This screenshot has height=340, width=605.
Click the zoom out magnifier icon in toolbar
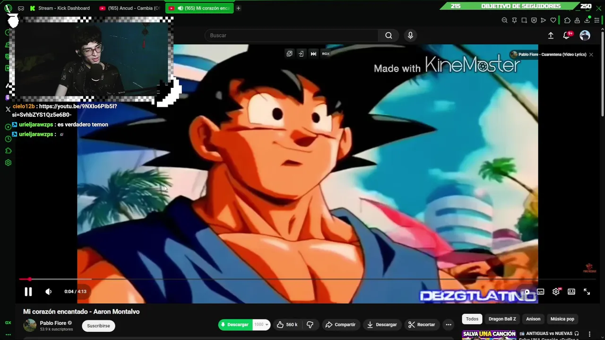coord(504,20)
